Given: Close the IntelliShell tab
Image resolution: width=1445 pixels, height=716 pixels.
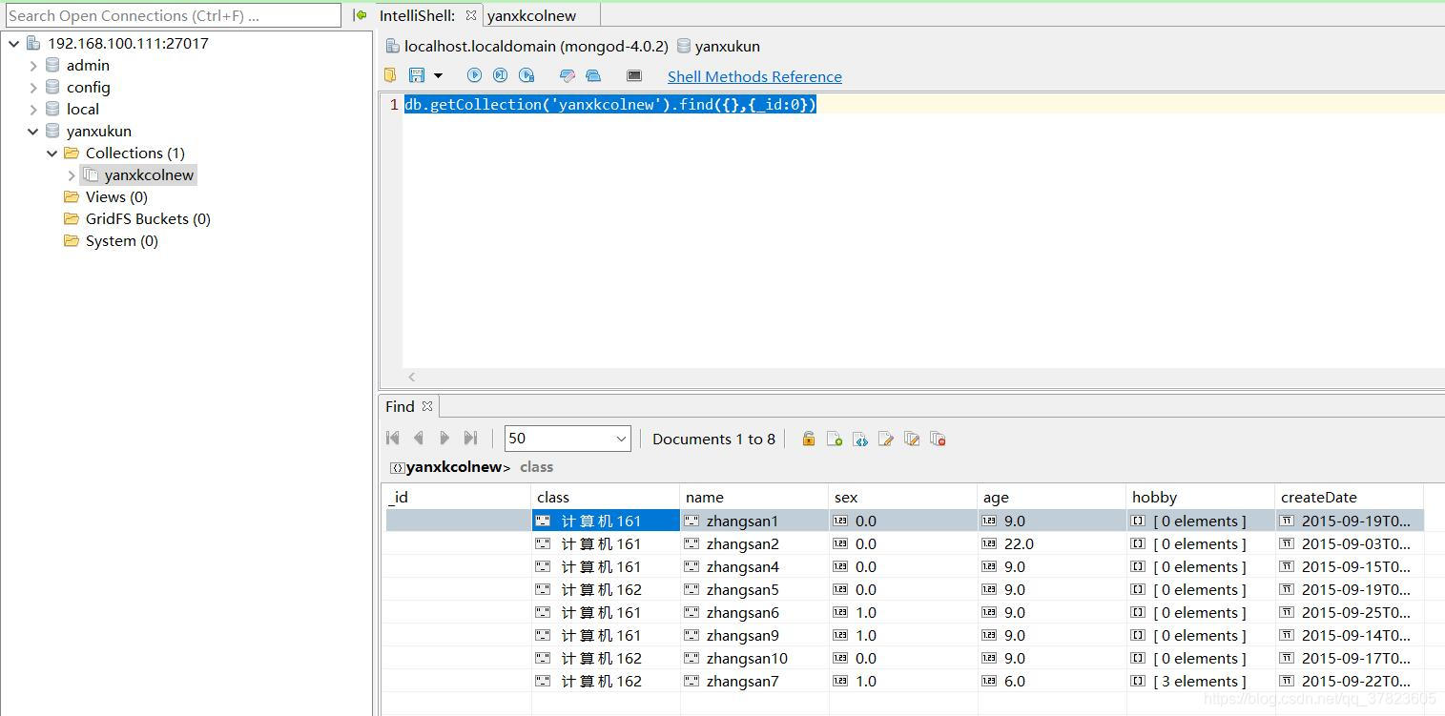Looking at the screenshot, I should tap(470, 15).
